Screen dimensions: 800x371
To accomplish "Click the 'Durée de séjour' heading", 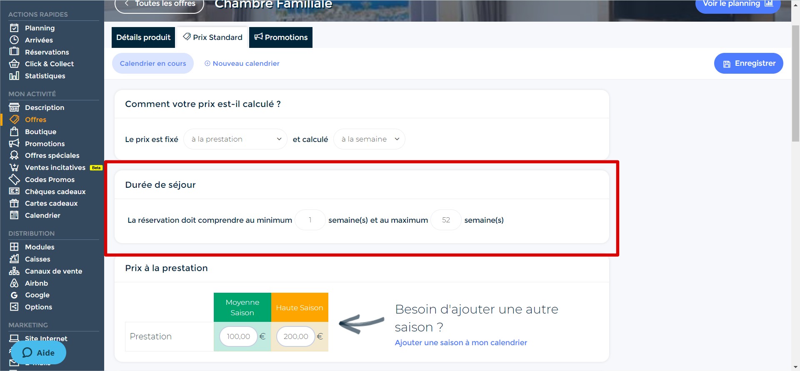I will pos(160,185).
